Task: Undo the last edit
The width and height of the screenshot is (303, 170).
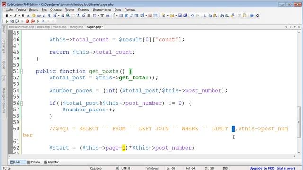Action: (x=192, y=16)
